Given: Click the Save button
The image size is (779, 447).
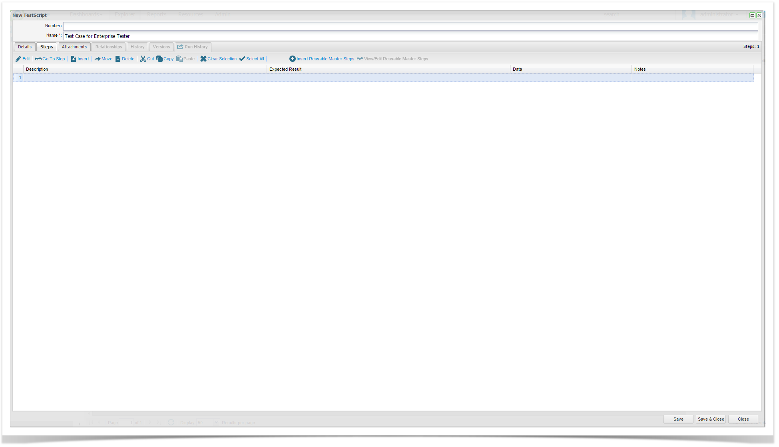Looking at the screenshot, I should click(x=678, y=419).
